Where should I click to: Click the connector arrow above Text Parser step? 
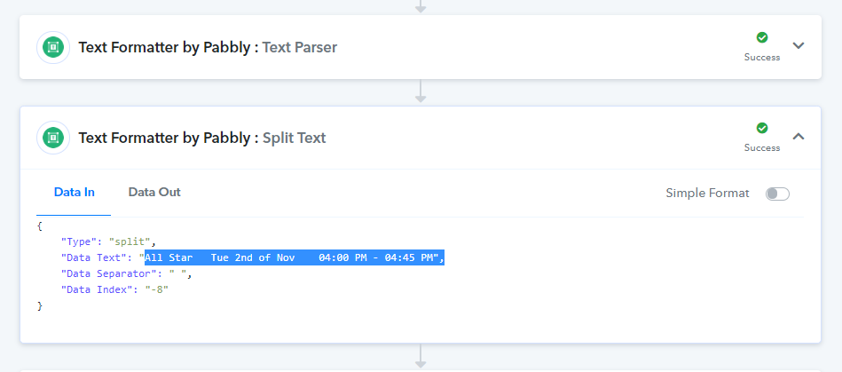421,6
